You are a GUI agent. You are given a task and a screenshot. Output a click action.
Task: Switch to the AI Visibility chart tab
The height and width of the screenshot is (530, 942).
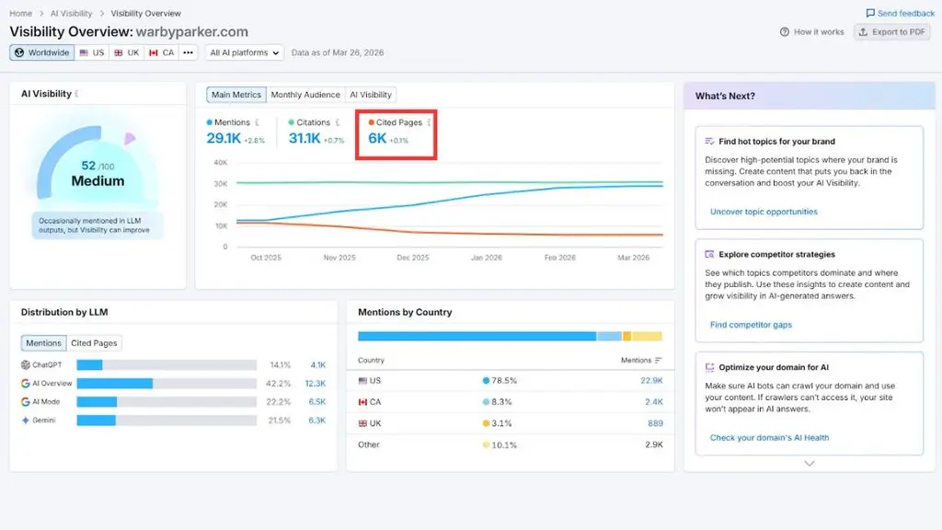[x=371, y=95]
